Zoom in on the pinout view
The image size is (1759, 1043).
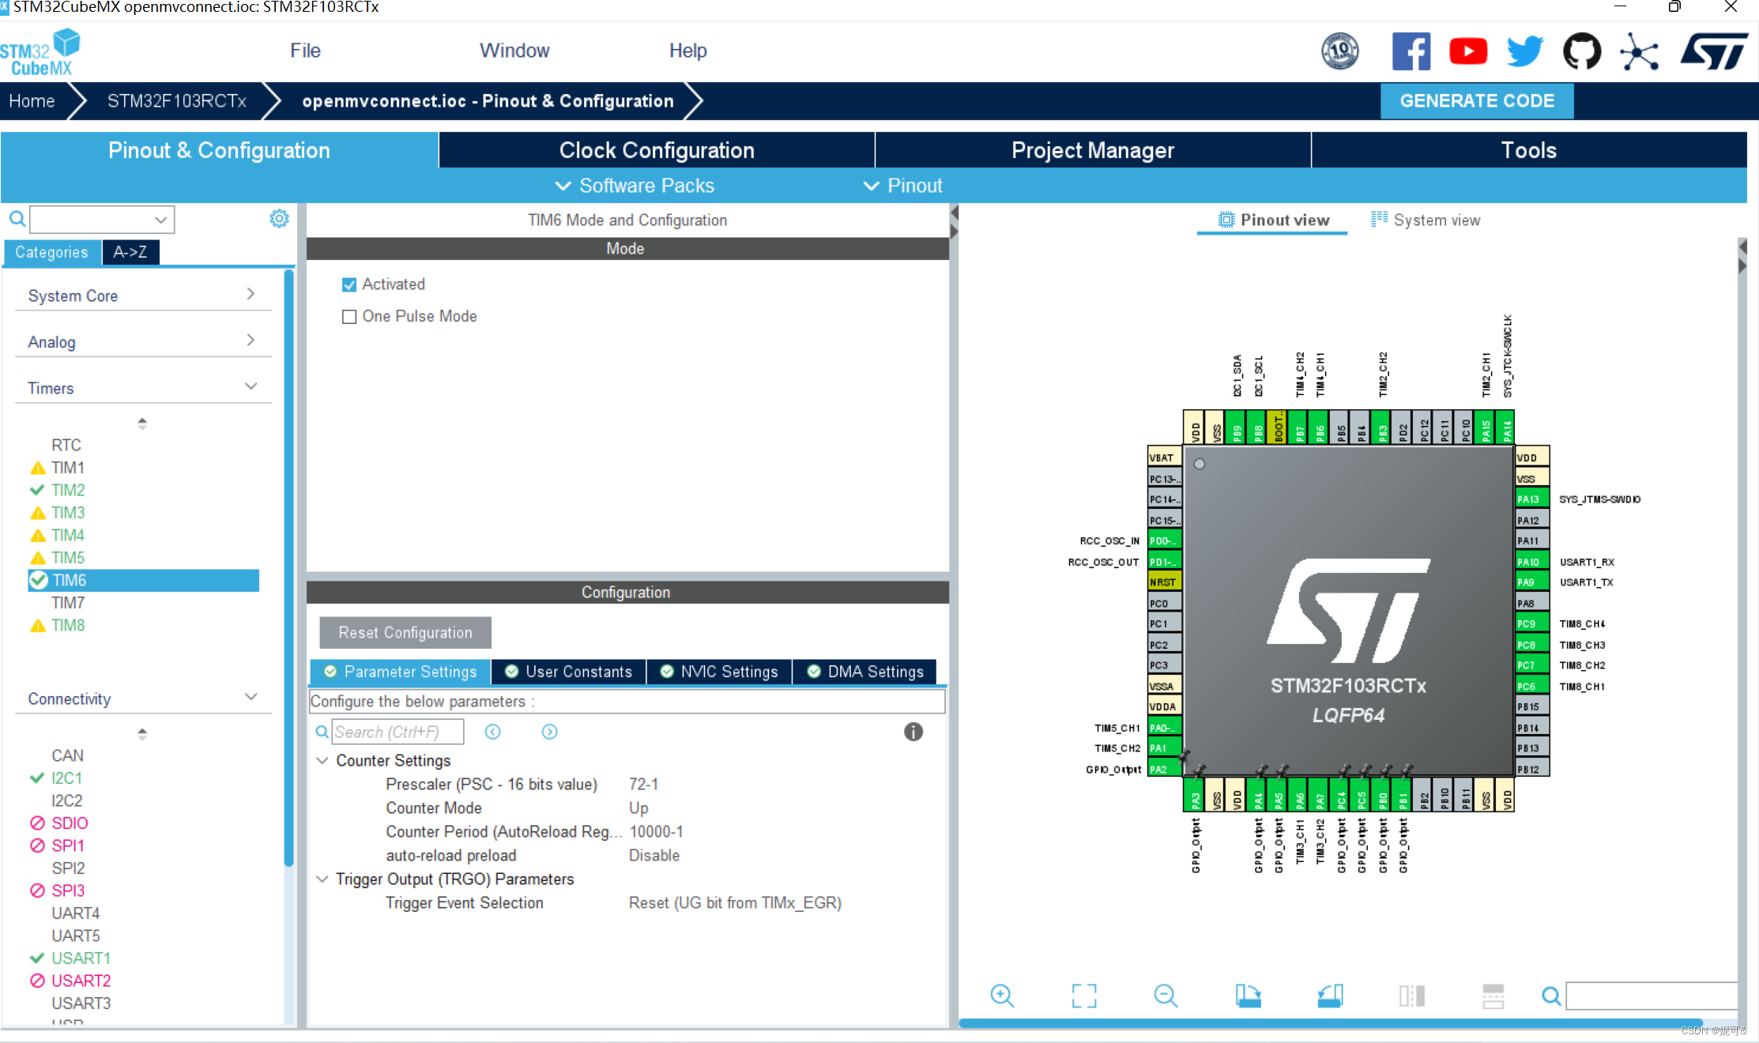pos(1002,996)
